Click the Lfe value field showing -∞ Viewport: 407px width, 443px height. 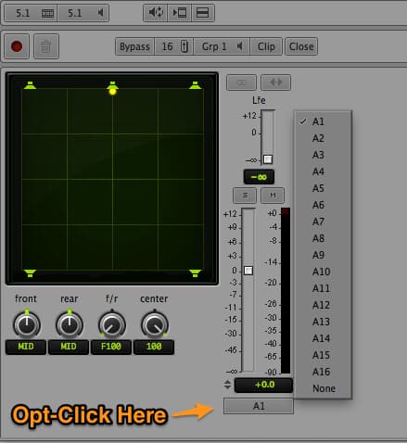coord(259,177)
